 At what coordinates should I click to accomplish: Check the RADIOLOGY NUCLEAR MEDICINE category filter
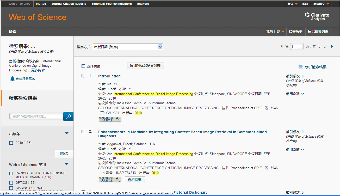click(11, 173)
